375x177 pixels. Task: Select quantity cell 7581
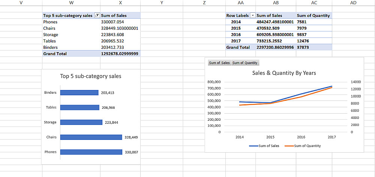tap(314, 22)
